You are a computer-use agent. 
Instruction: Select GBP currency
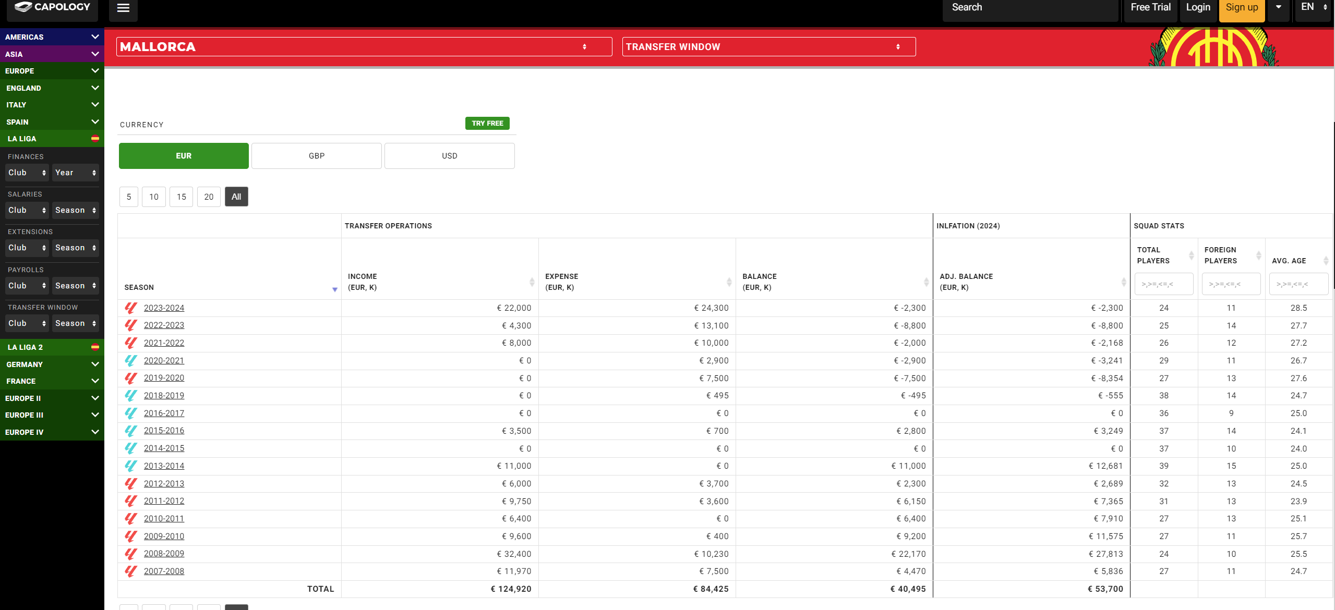point(317,156)
